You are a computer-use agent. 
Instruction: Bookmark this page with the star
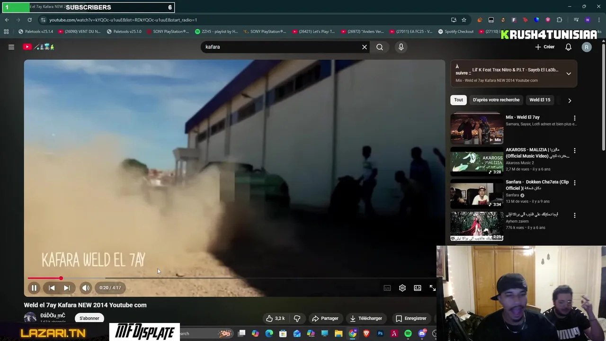pos(464,20)
